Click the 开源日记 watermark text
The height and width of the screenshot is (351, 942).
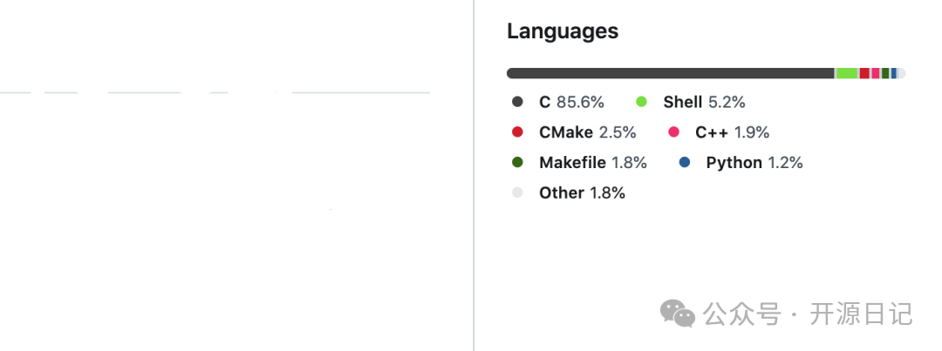pyautogui.click(x=861, y=314)
